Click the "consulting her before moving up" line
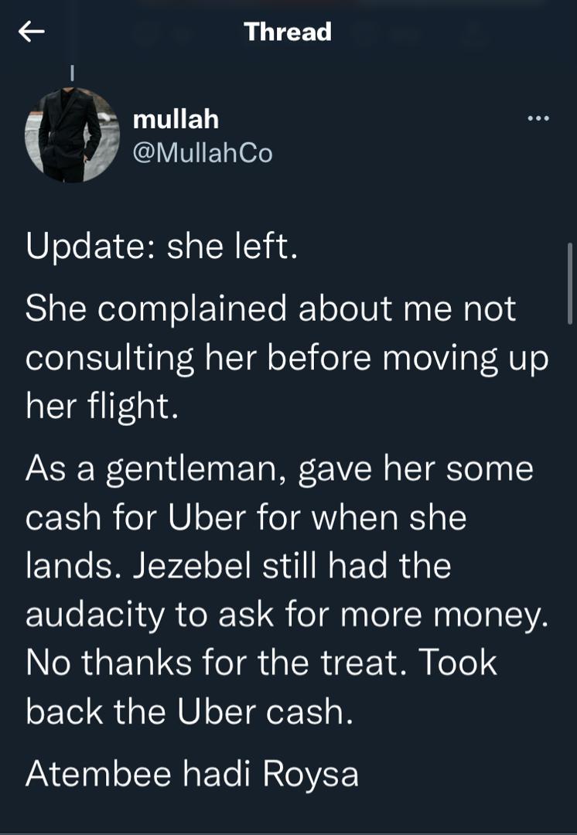 286,357
